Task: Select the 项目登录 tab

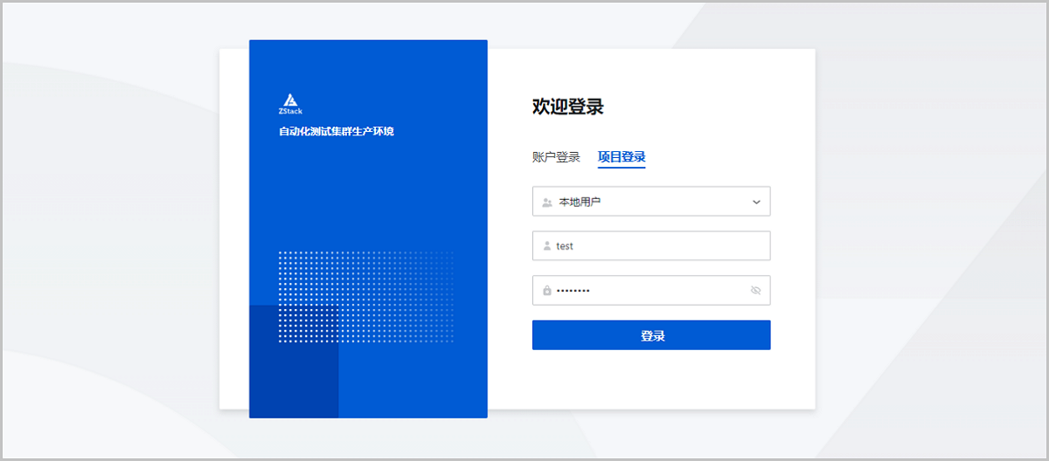Action: pos(622,157)
